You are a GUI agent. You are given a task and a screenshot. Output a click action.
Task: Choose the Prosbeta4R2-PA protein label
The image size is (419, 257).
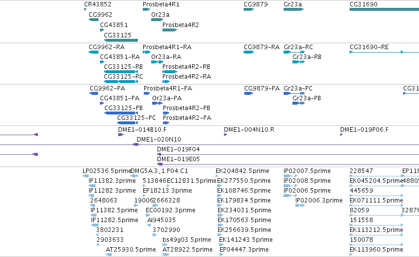point(187,118)
